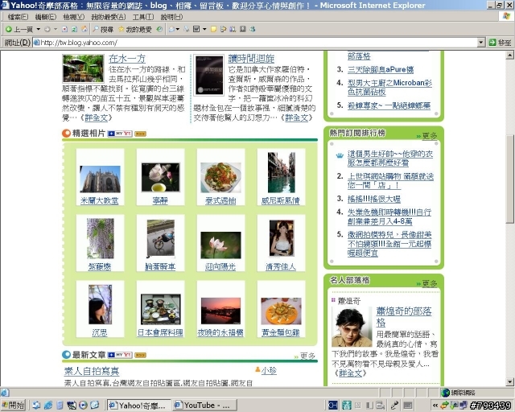Click the 蕭煌奇 portrait thumbnail
Screen dimensions: 515x412
point(352,328)
